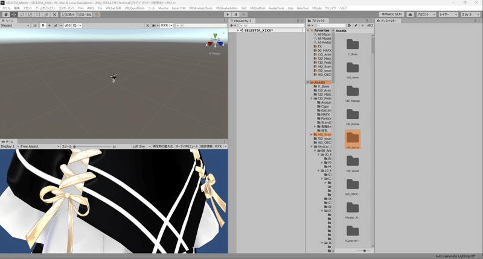The image size is (483, 259).
Task: Collapse the Favorites tree section
Action: [308, 30]
